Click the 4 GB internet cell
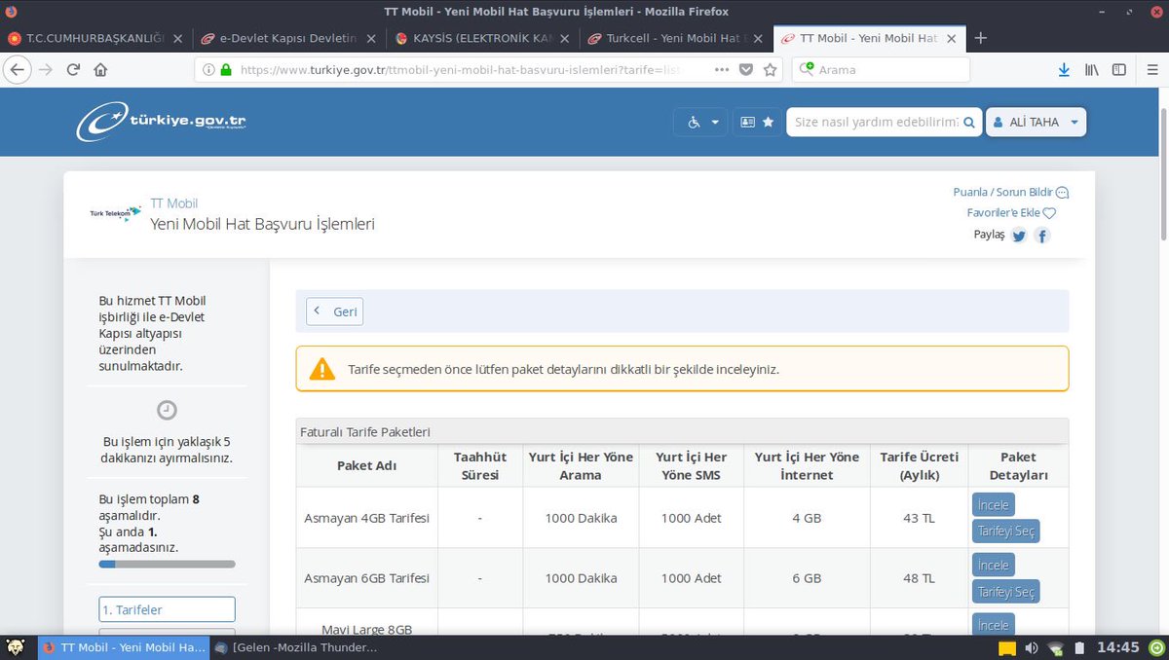 coord(807,518)
